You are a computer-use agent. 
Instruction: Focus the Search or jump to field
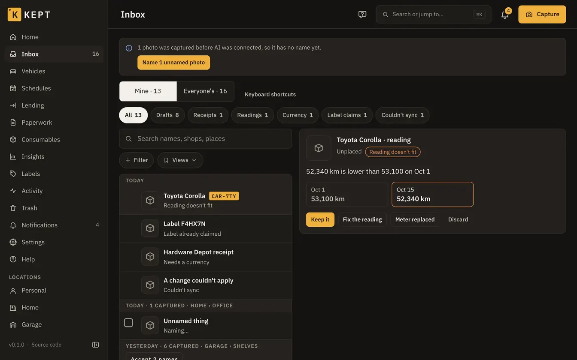[434, 14]
